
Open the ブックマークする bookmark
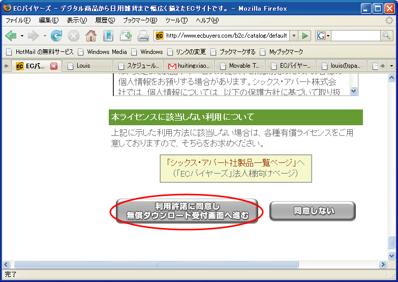233,52
